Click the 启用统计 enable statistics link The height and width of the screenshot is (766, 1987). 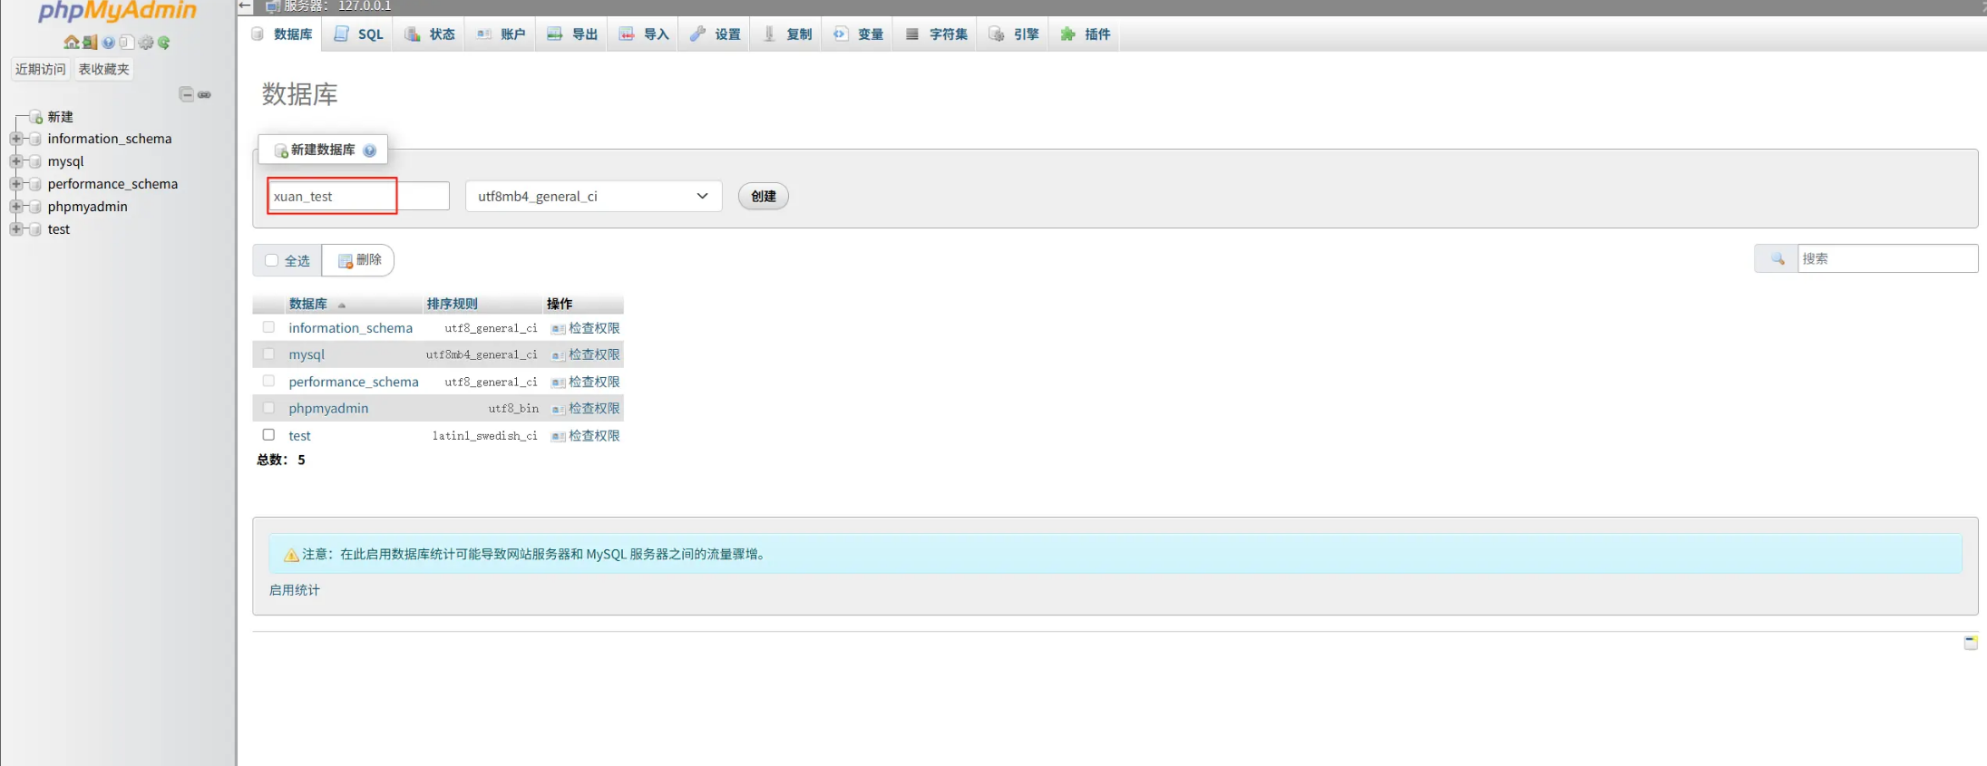295,590
